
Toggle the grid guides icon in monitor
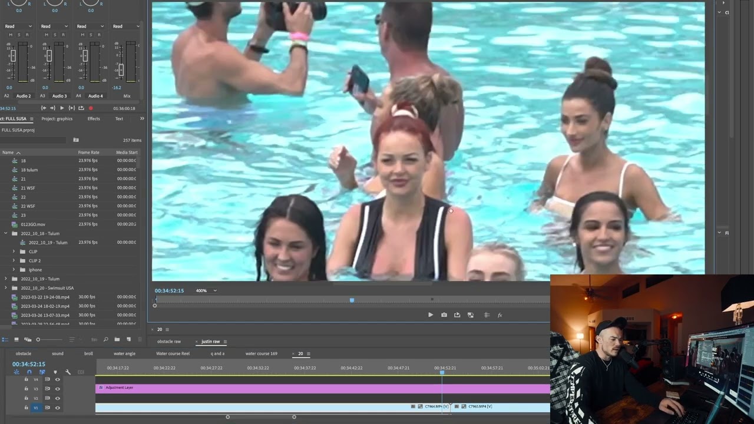pyautogui.click(x=487, y=315)
